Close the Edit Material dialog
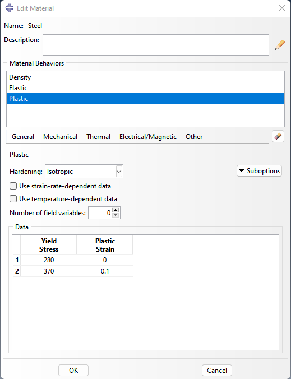291x379 pixels. 282,8
